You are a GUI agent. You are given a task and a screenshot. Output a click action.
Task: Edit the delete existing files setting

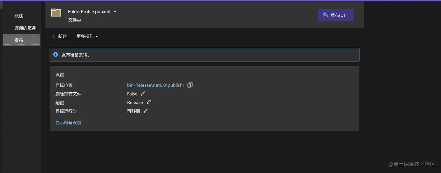click(x=143, y=94)
